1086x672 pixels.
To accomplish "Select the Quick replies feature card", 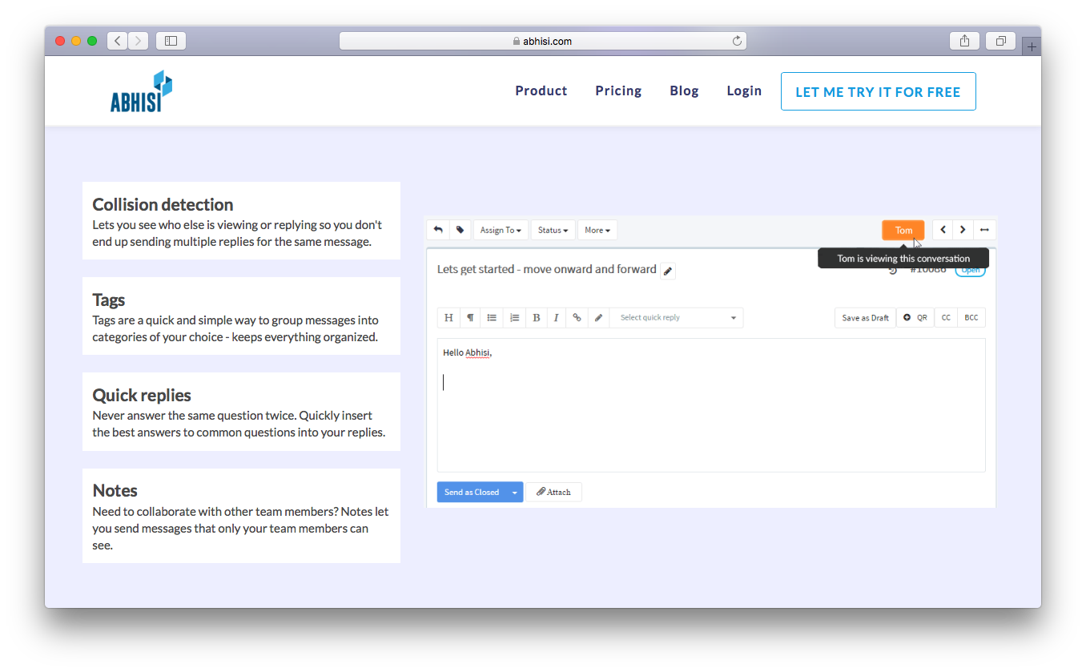I will pyautogui.click(x=241, y=412).
